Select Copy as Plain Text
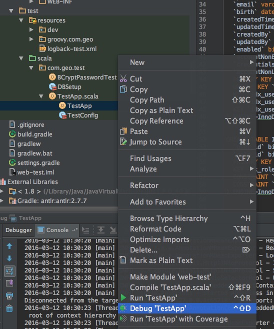274x329 pixels. [187, 110]
